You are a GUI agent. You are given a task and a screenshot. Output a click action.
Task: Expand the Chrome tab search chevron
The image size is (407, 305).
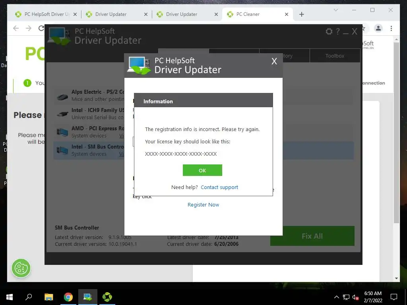tap(335, 10)
